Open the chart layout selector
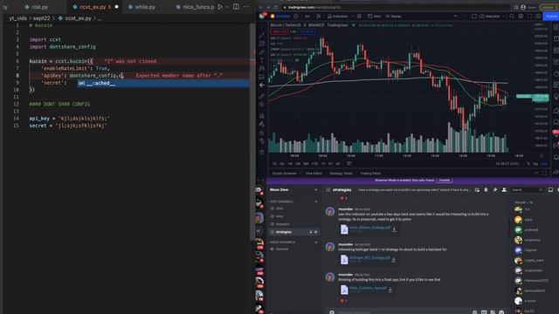Screen dimensions: 559x314 pos(474,17)
